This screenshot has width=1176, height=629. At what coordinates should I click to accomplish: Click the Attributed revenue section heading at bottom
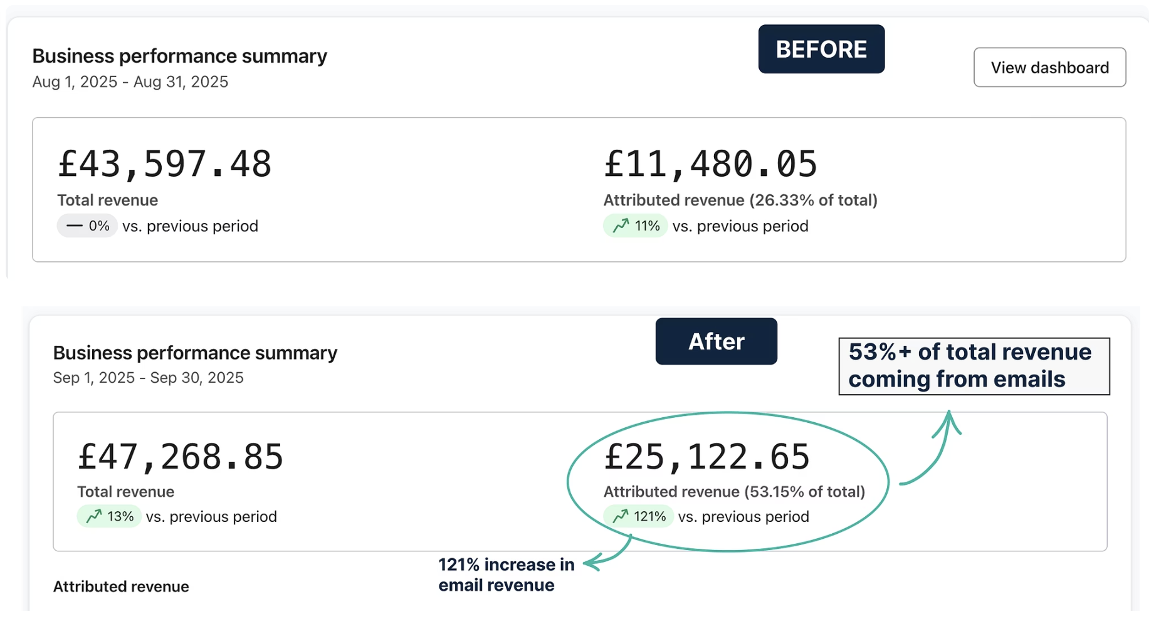click(x=121, y=586)
